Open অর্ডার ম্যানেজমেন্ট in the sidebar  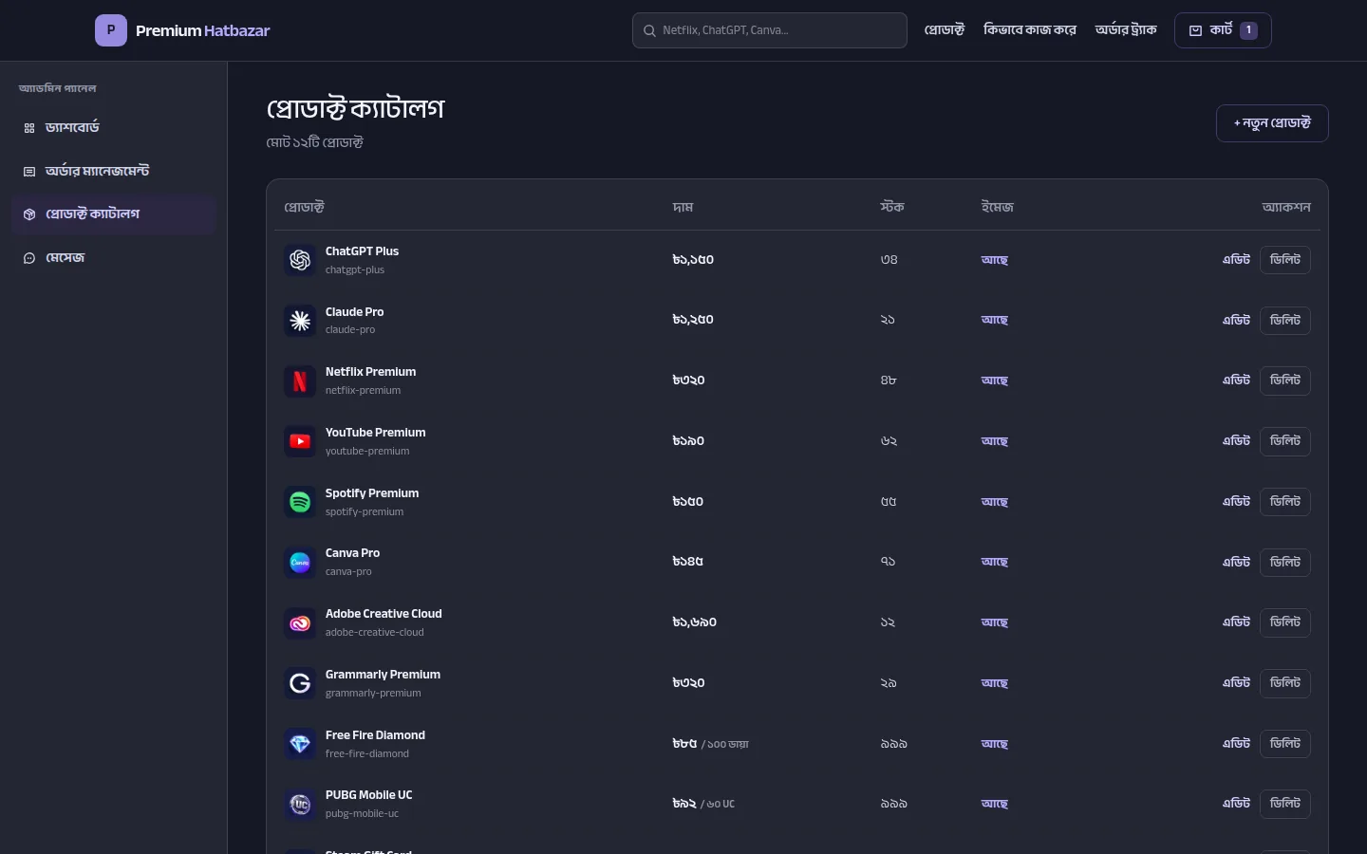[x=114, y=172]
